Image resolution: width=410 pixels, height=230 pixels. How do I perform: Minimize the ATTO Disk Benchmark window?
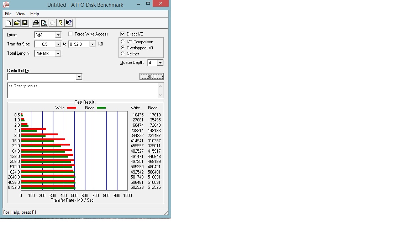pos(138,4)
